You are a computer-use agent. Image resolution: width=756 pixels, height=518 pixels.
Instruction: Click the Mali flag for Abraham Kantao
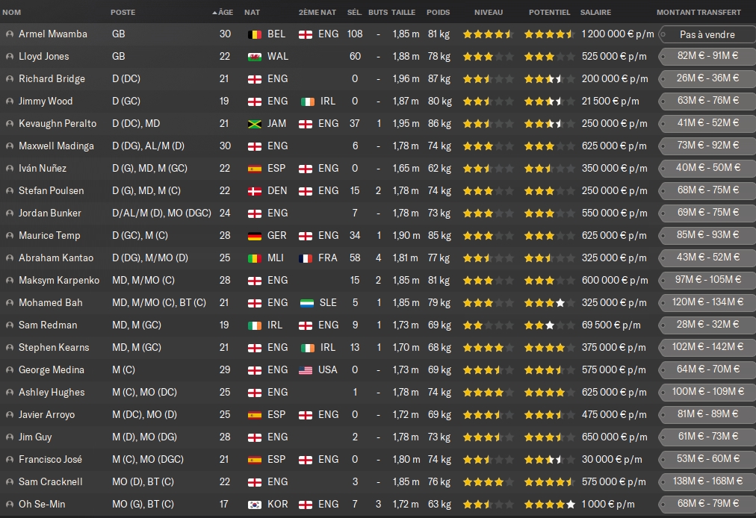coord(254,258)
